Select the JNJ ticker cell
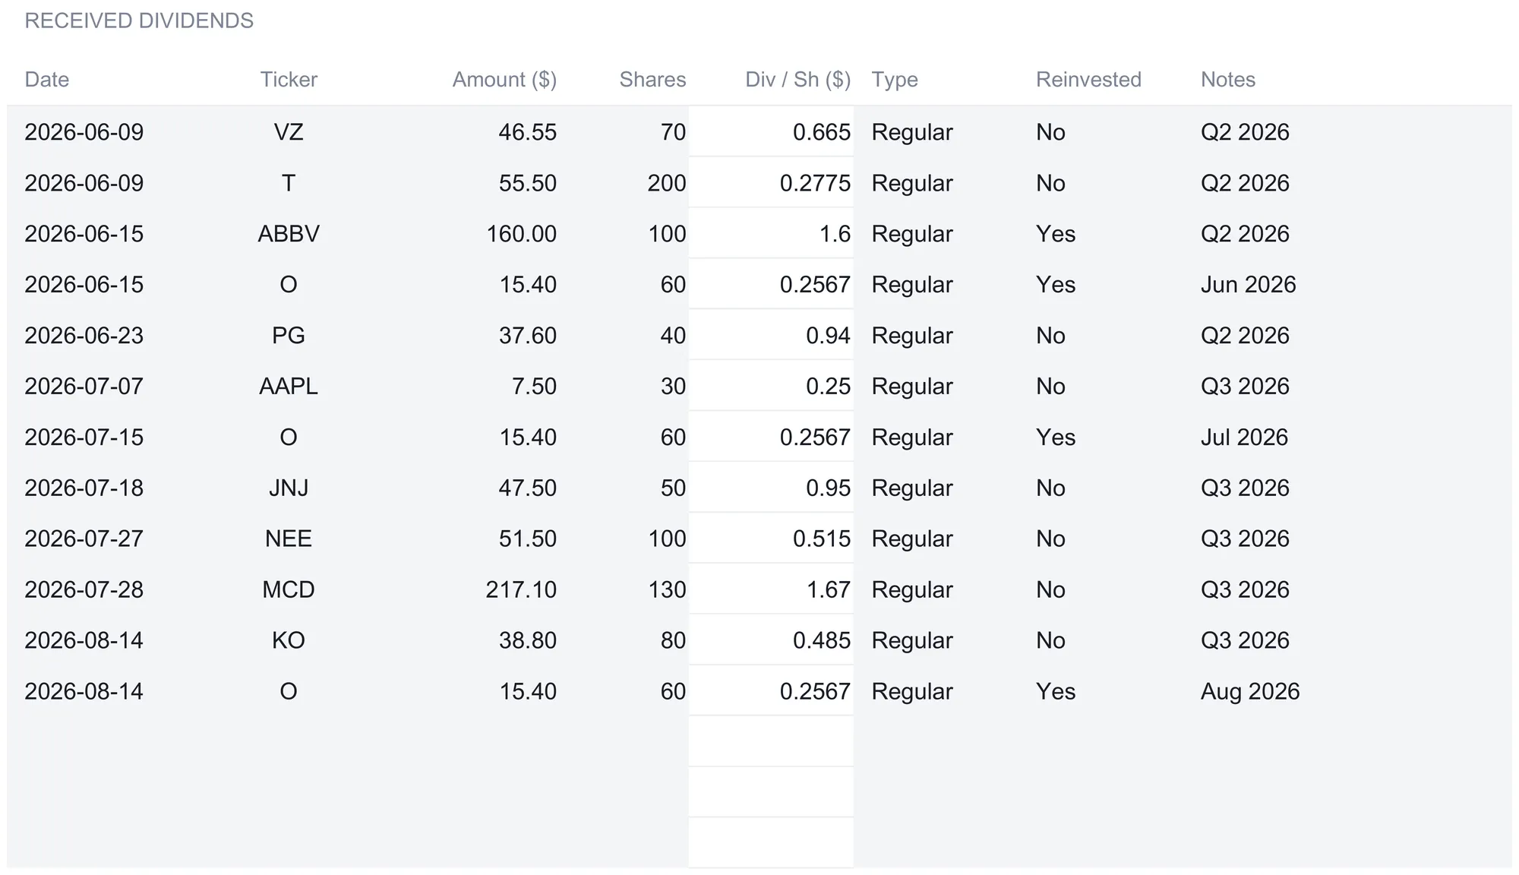Image resolution: width=1519 pixels, height=875 pixels. 289,488
